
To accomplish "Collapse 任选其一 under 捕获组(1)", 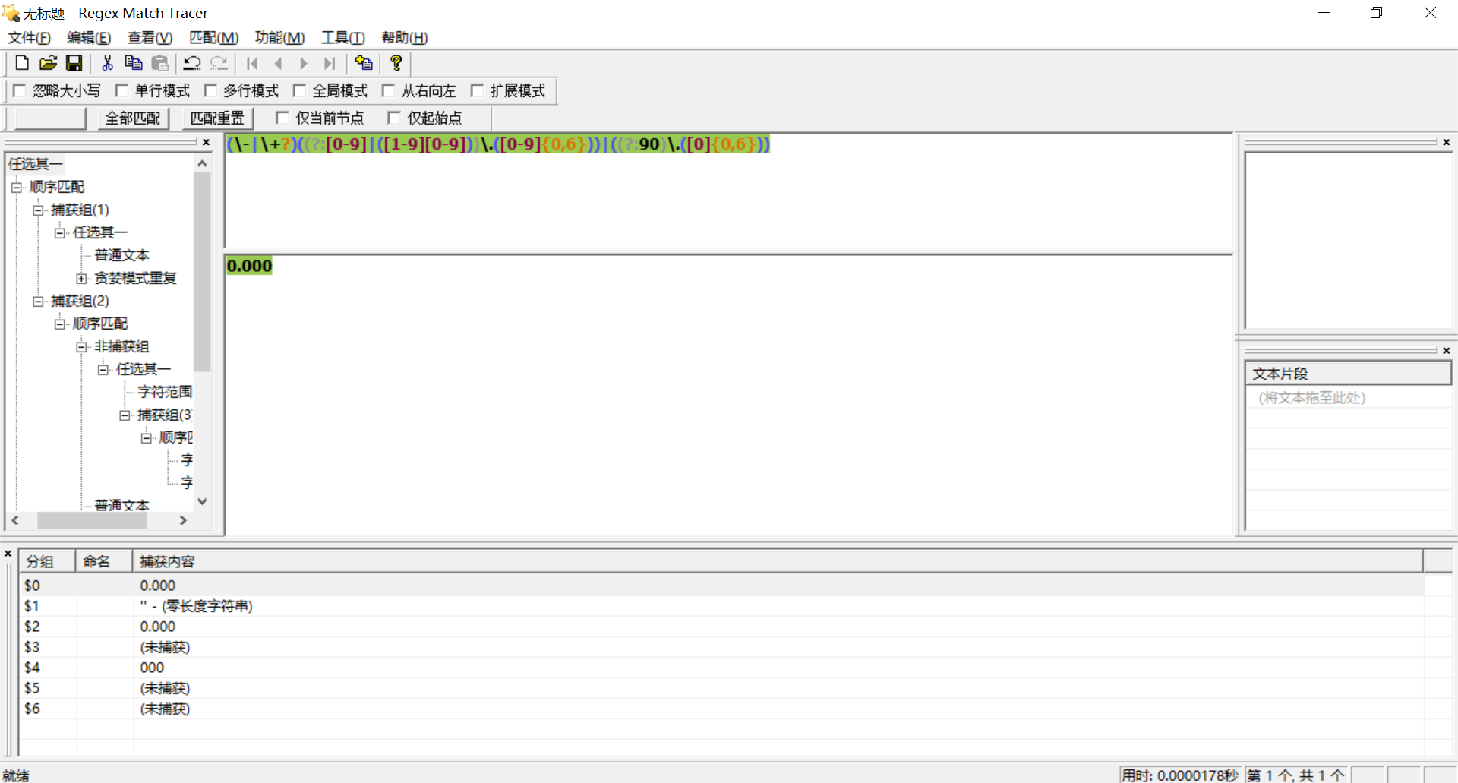I will tap(59, 232).
